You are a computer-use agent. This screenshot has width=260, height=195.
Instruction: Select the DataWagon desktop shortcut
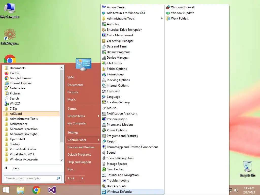point(10,37)
